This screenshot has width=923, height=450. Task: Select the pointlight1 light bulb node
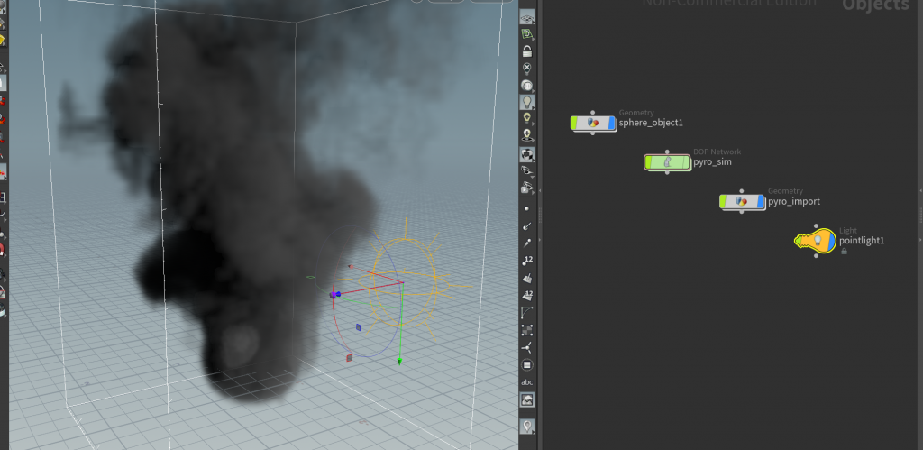816,240
